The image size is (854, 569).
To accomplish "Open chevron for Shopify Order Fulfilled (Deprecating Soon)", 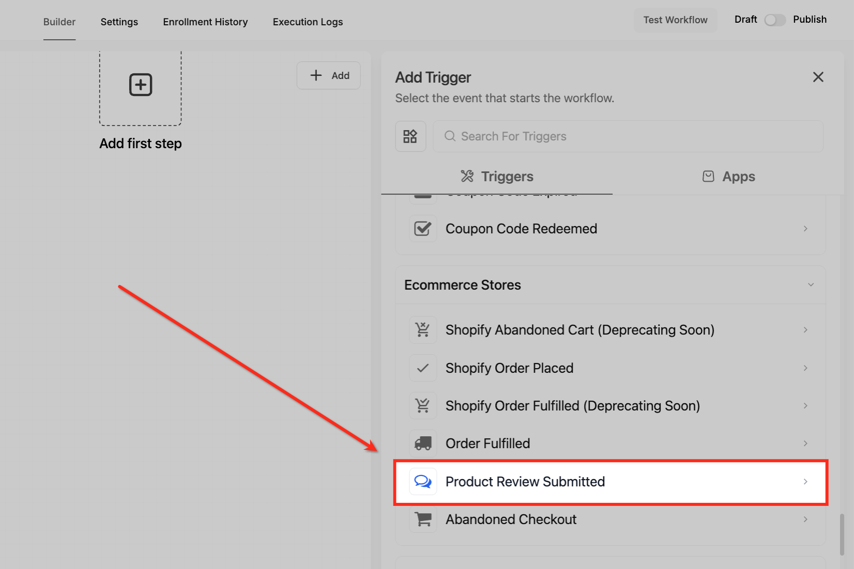I will tap(805, 406).
